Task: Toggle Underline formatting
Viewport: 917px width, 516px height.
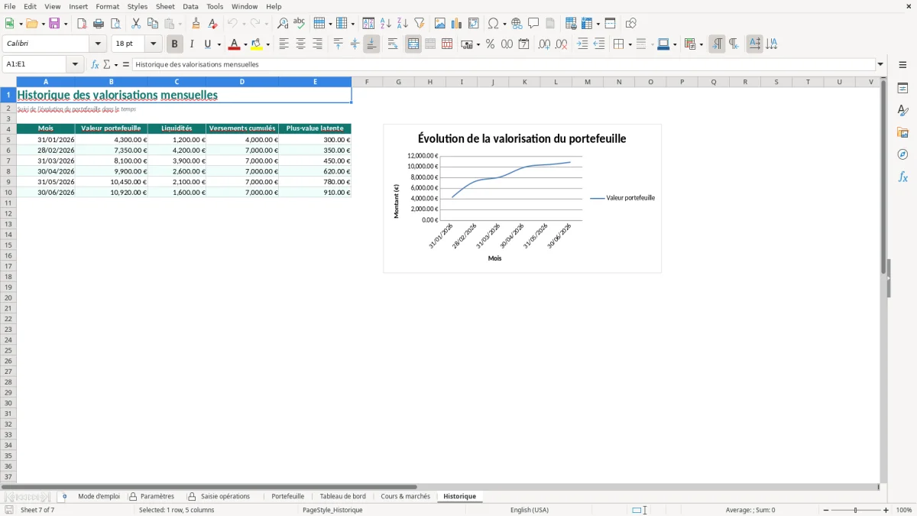Action: 208,44
